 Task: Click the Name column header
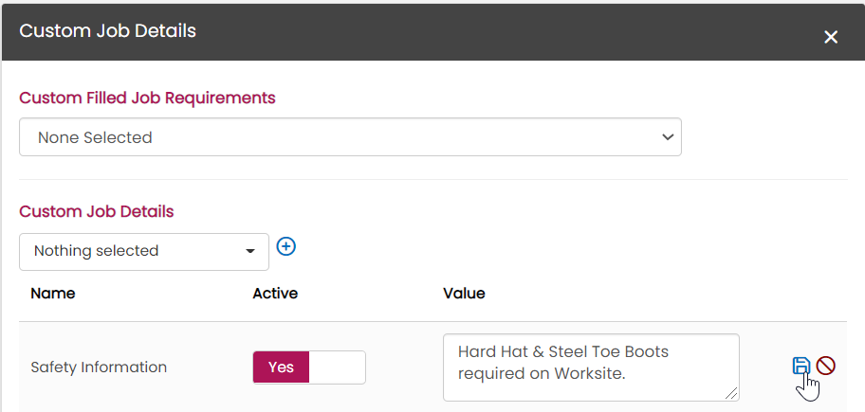(x=52, y=294)
